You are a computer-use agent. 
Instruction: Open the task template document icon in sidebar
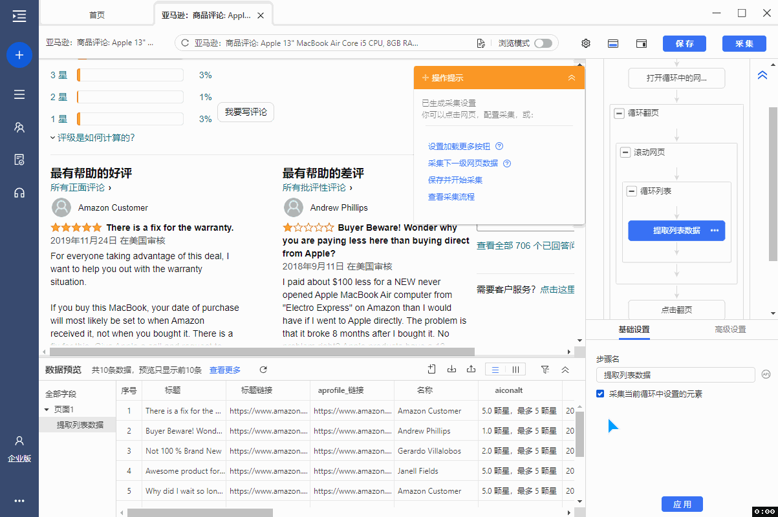pos(19,160)
